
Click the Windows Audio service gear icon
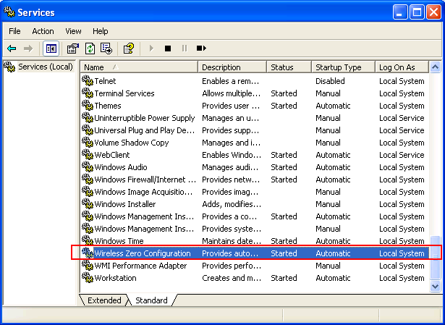pyautogui.click(x=88, y=166)
